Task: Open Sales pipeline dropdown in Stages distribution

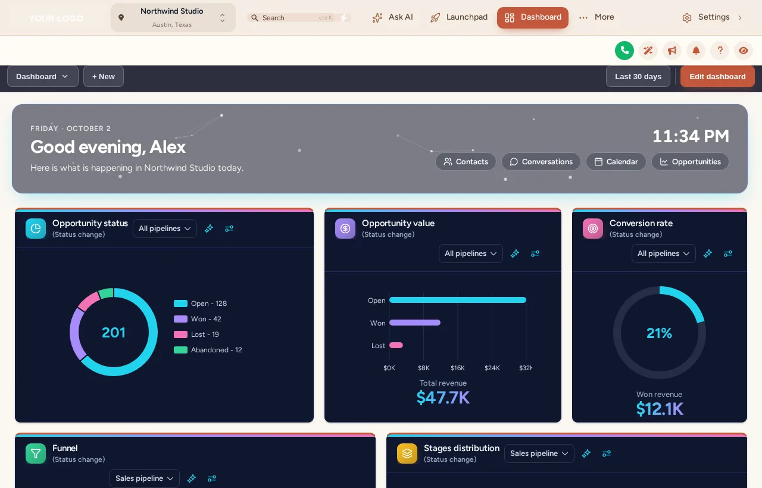Action: (x=539, y=453)
